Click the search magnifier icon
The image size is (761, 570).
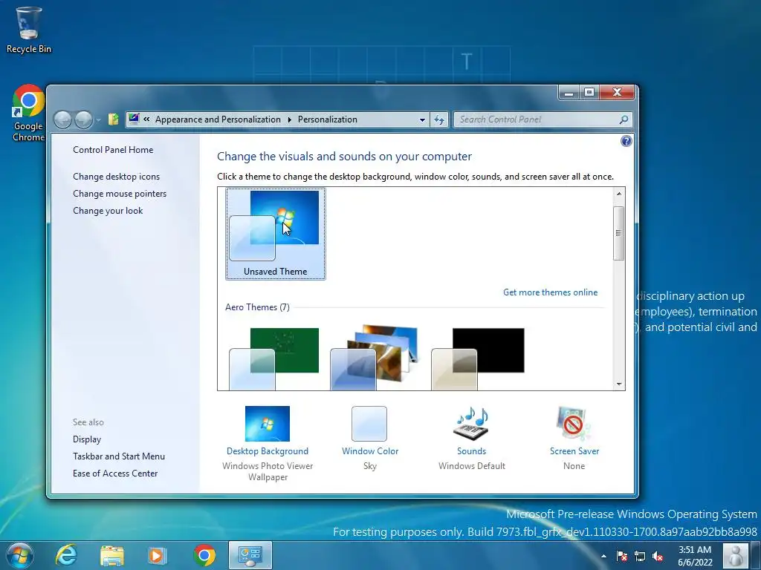coord(624,119)
